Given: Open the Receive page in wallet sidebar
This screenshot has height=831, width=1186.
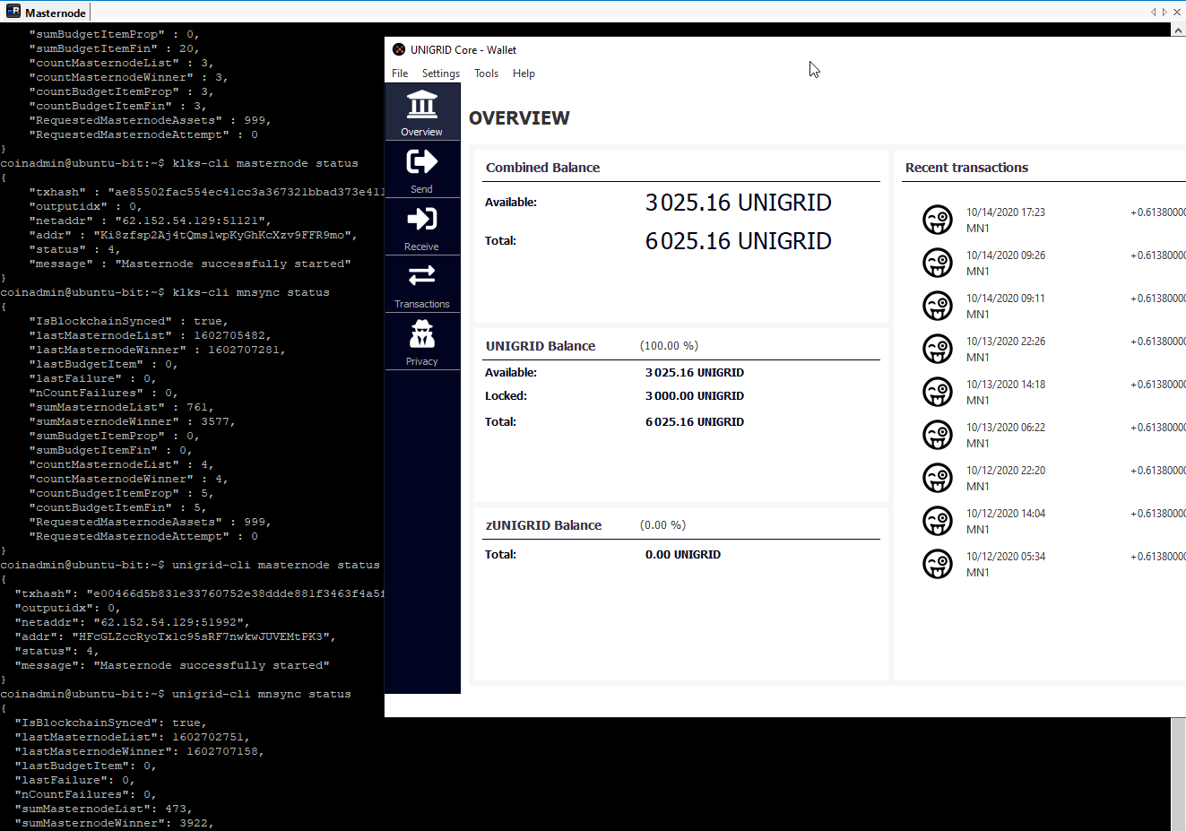Looking at the screenshot, I should (x=422, y=227).
